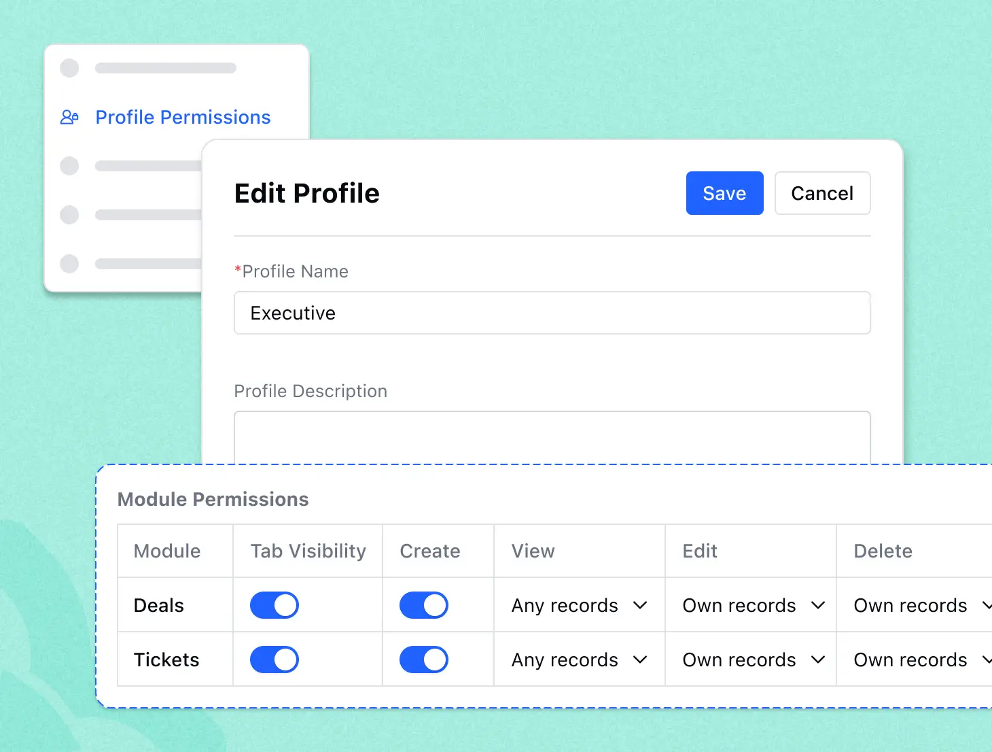Click gray circle icon below Profile Permissions
This screenshot has height=752, width=992.
[x=69, y=166]
